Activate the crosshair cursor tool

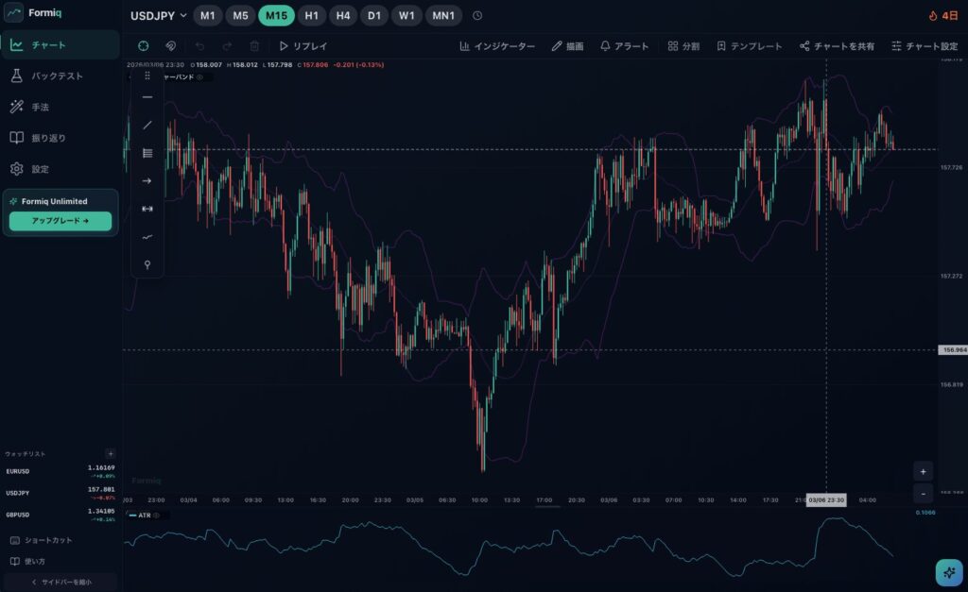pos(143,45)
